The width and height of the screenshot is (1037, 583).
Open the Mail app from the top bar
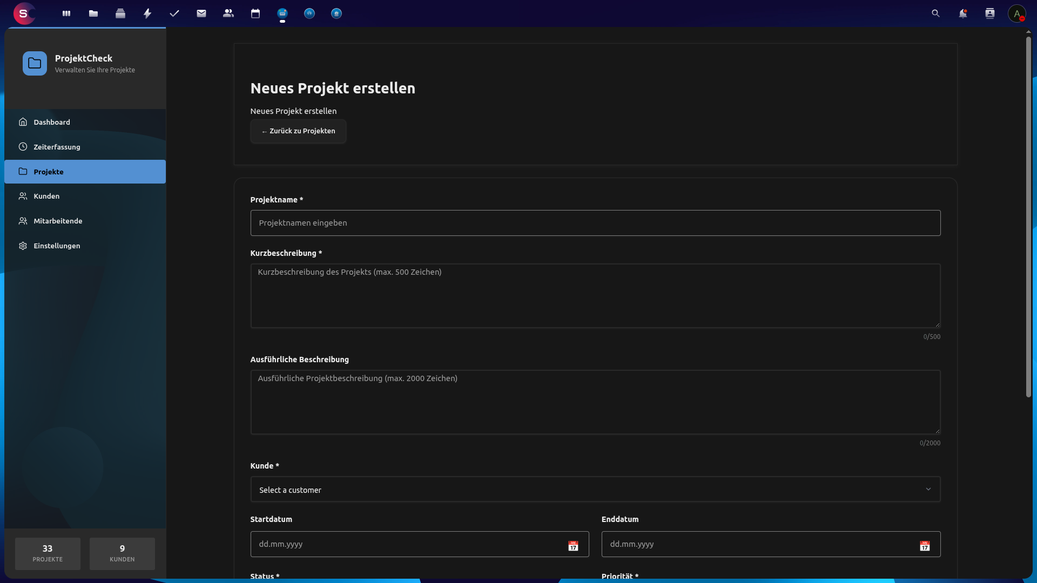pos(201,13)
